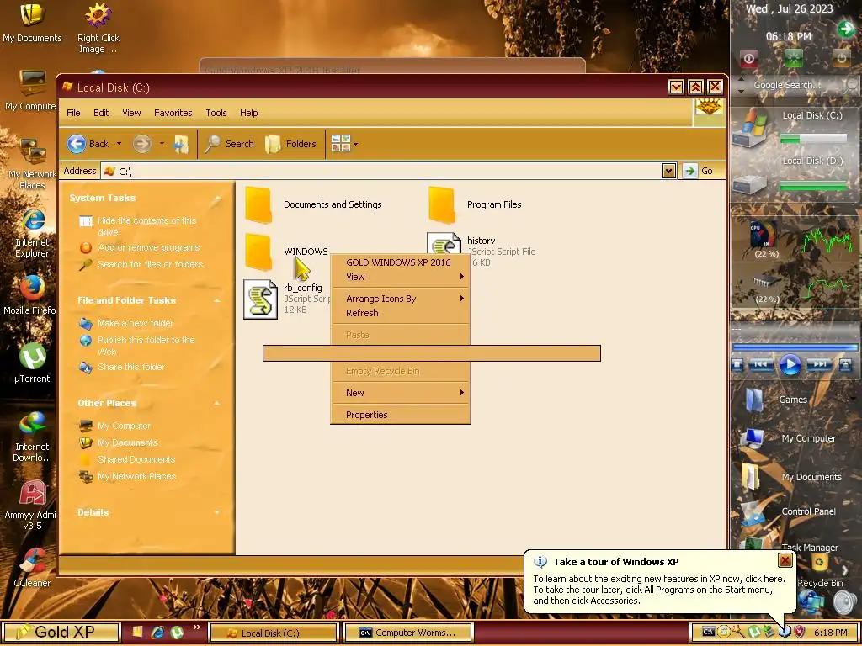Screen dimensions: 862x646
Task: Click Internet Explorer quick launch icon
Action: pyautogui.click(x=157, y=633)
